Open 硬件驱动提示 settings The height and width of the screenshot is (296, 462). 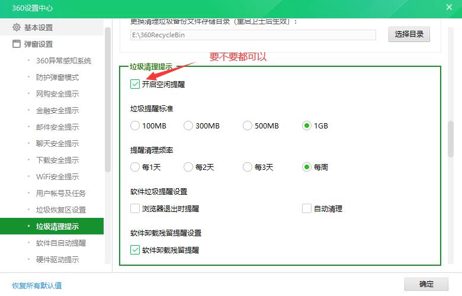(57, 259)
